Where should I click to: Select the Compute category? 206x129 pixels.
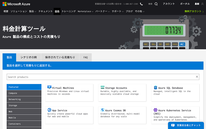pos(24,93)
